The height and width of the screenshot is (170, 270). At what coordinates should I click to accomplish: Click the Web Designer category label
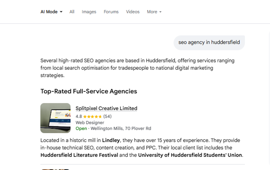90,123
